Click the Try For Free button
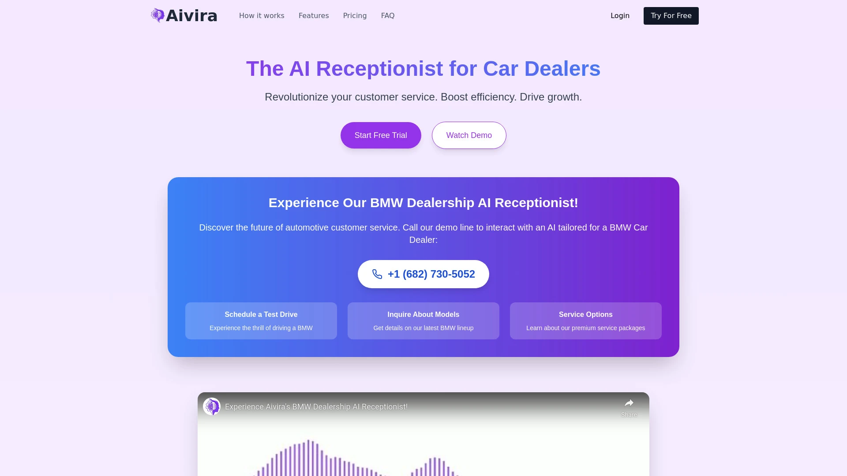847x476 pixels. (671, 16)
